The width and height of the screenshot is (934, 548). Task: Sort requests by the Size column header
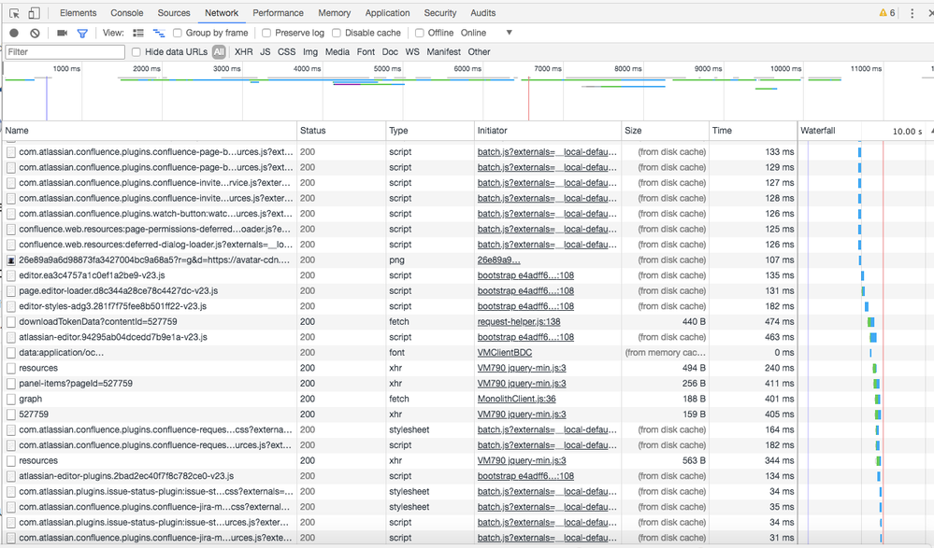coord(633,131)
